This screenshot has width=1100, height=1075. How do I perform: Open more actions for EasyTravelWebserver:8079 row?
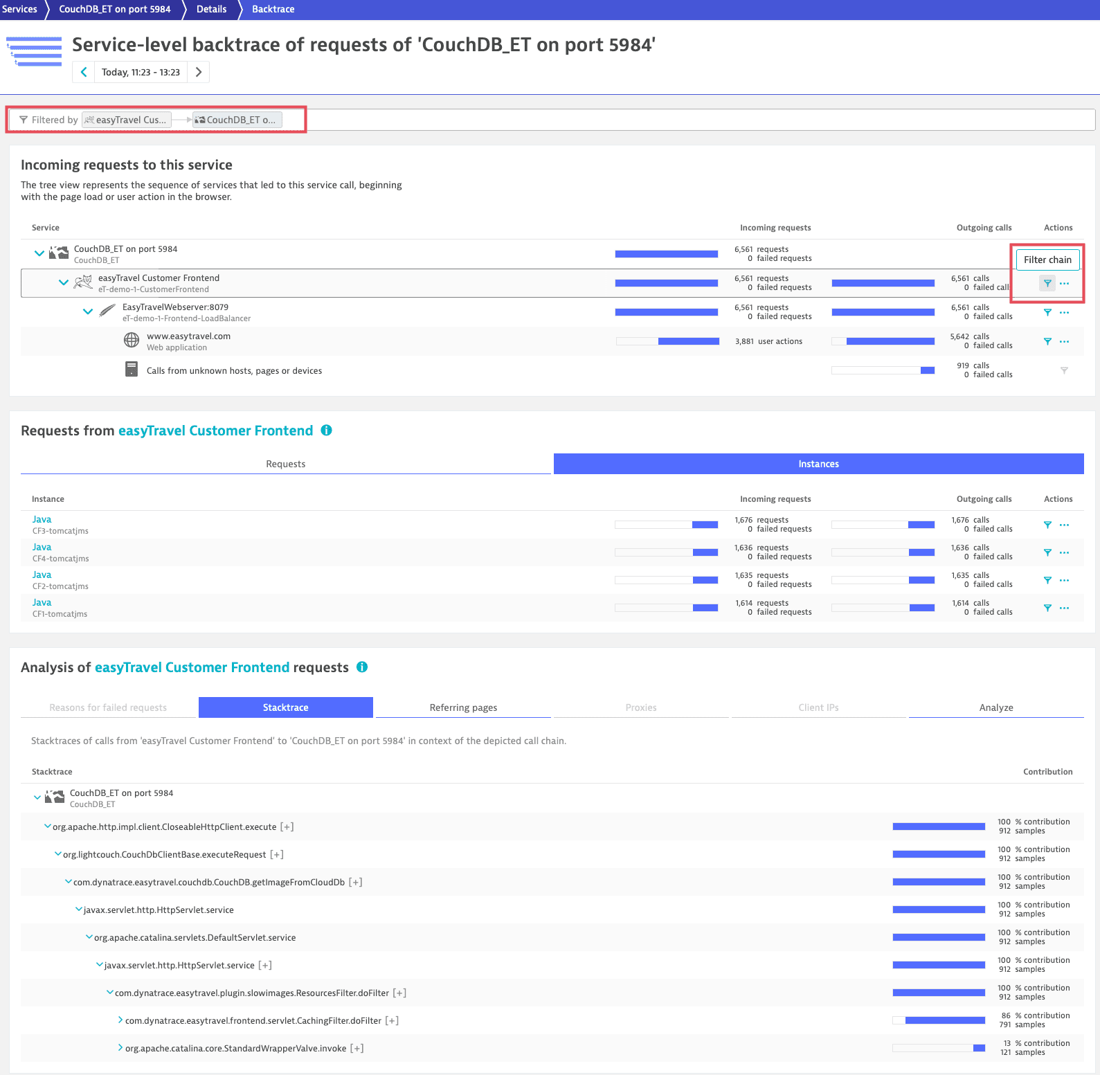[x=1064, y=313]
